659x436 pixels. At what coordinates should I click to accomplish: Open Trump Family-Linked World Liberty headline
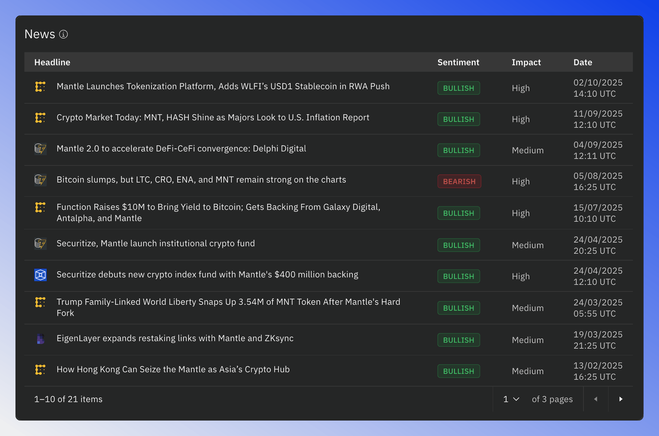pos(228,307)
